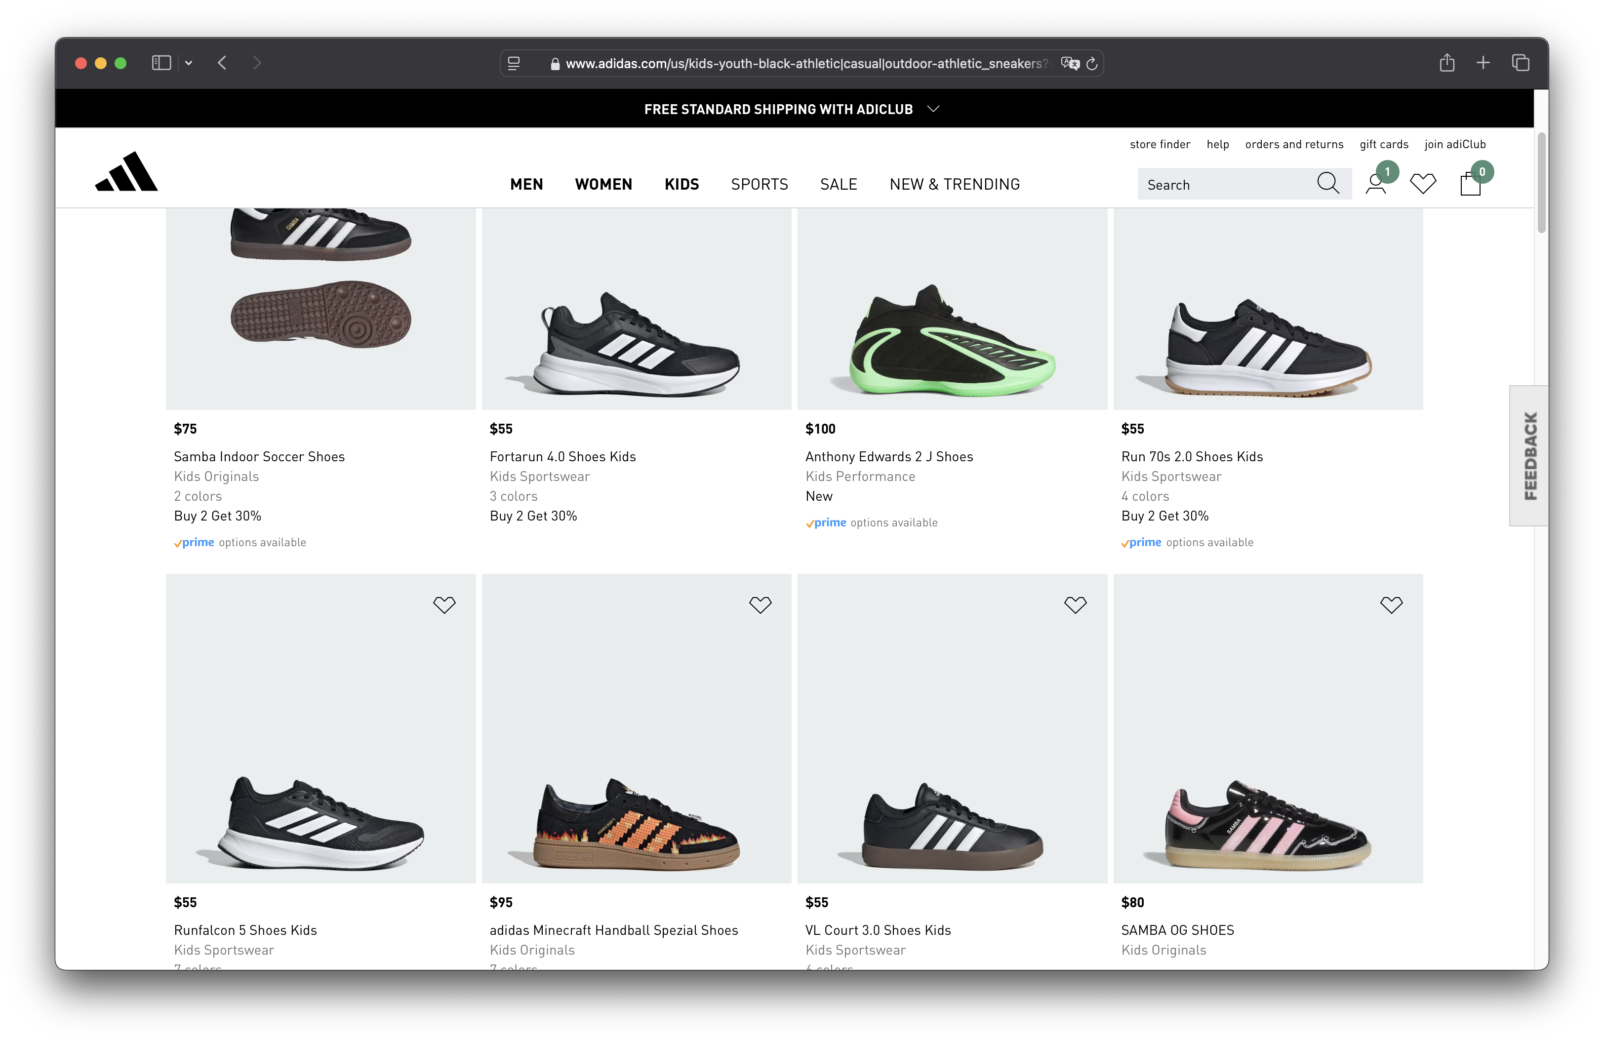This screenshot has height=1043, width=1604.
Task: Open the sidebar dropdown arrow in Safari
Action: coord(189,63)
